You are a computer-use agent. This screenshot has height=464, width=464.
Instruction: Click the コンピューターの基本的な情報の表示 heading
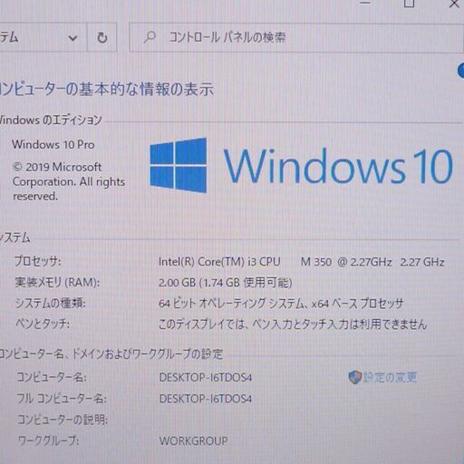pos(106,90)
